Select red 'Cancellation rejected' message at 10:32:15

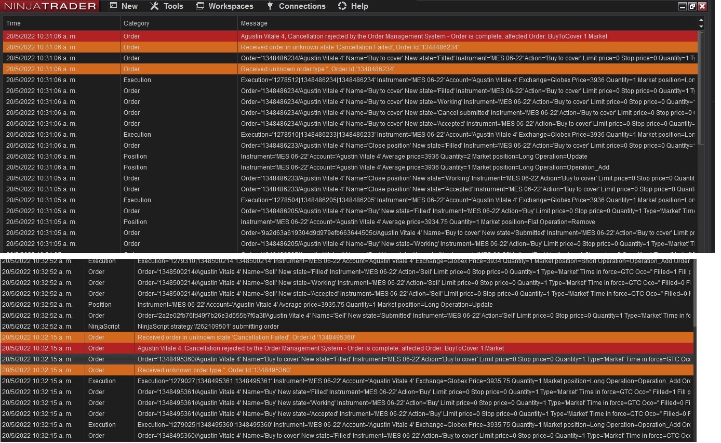(347, 348)
